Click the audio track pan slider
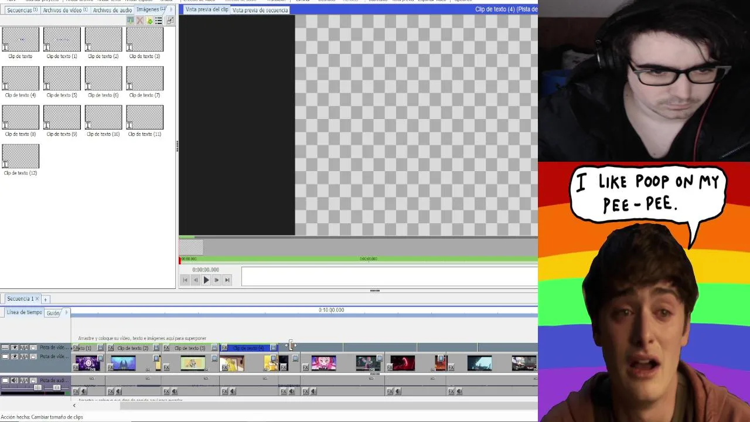Screen dimensions: 750x422 tap(57, 387)
